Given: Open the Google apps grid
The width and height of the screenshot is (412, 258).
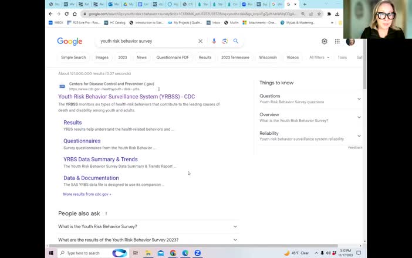Looking at the screenshot, I should (x=337, y=42).
